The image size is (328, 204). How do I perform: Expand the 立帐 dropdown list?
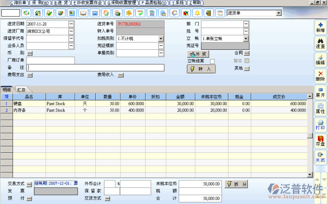tap(246, 39)
